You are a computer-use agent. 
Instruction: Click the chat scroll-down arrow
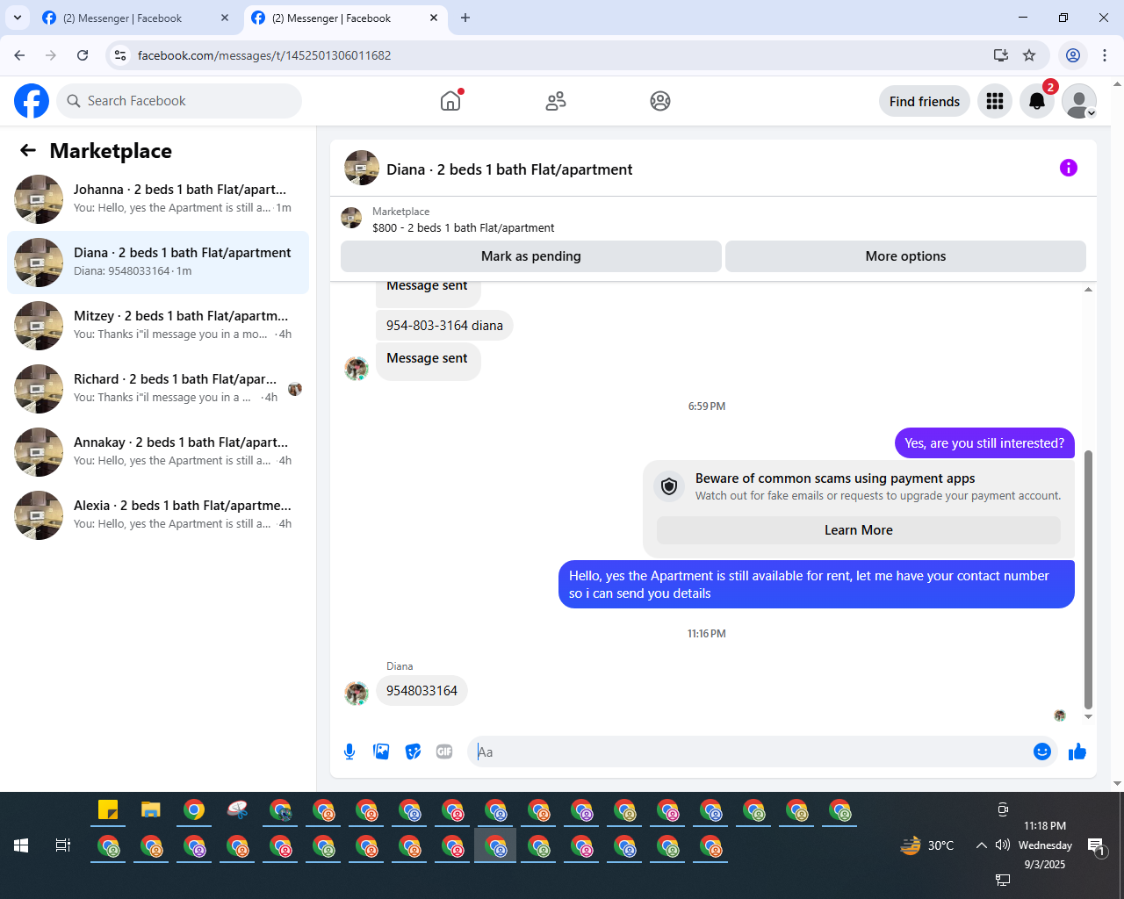tap(1089, 717)
